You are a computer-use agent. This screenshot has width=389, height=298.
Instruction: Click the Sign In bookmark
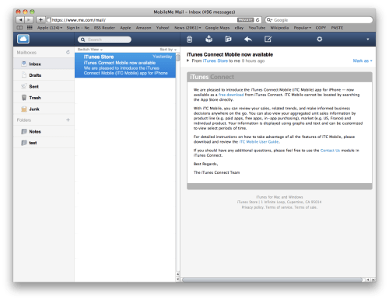pyautogui.click(x=78, y=28)
